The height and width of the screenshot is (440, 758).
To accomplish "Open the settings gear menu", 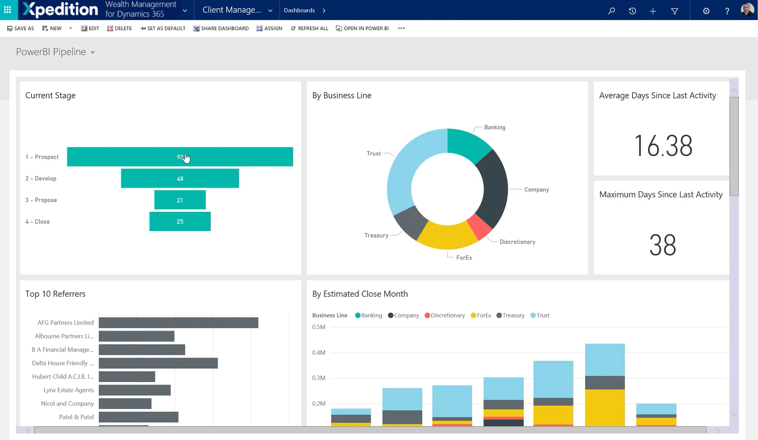I will pos(706,11).
